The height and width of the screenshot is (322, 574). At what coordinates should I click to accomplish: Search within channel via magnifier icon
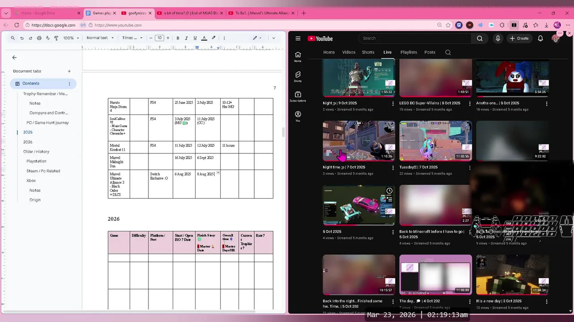tap(448, 52)
